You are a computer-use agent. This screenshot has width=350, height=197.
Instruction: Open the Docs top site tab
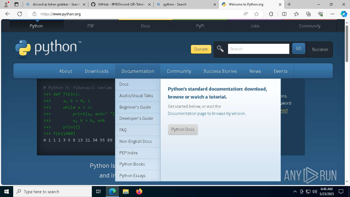[x=145, y=26]
